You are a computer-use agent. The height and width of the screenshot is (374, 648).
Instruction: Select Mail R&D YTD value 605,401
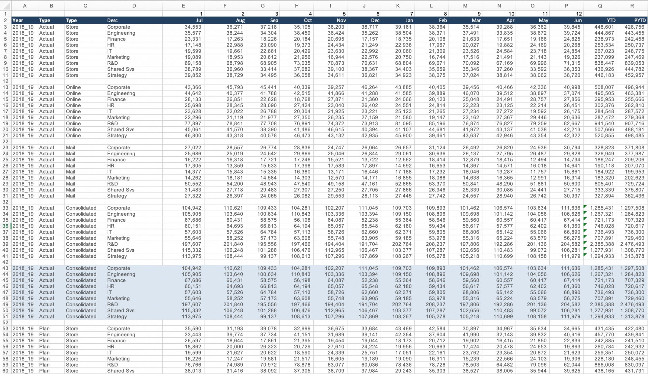[x=600, y=184]
